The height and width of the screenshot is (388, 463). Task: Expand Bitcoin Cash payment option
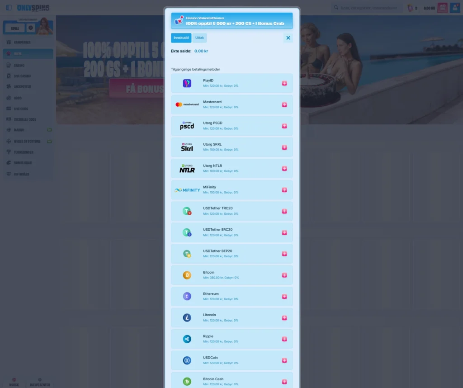tap(284, 382)
